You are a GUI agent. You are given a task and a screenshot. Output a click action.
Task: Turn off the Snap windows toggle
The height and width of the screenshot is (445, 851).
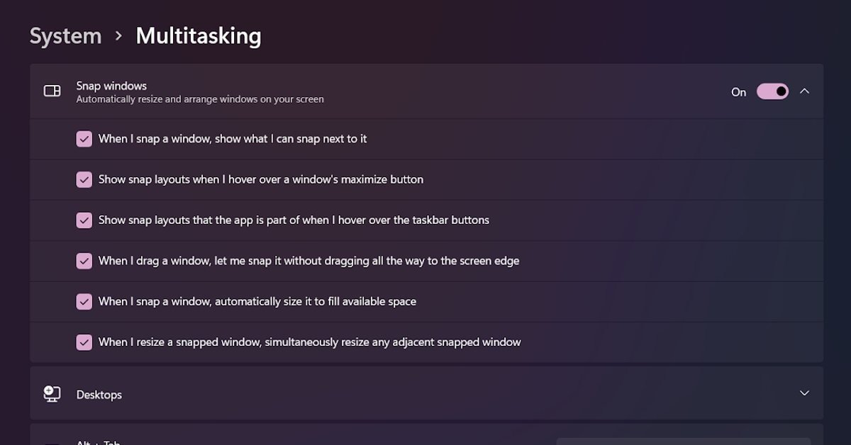tap(772, 91)
